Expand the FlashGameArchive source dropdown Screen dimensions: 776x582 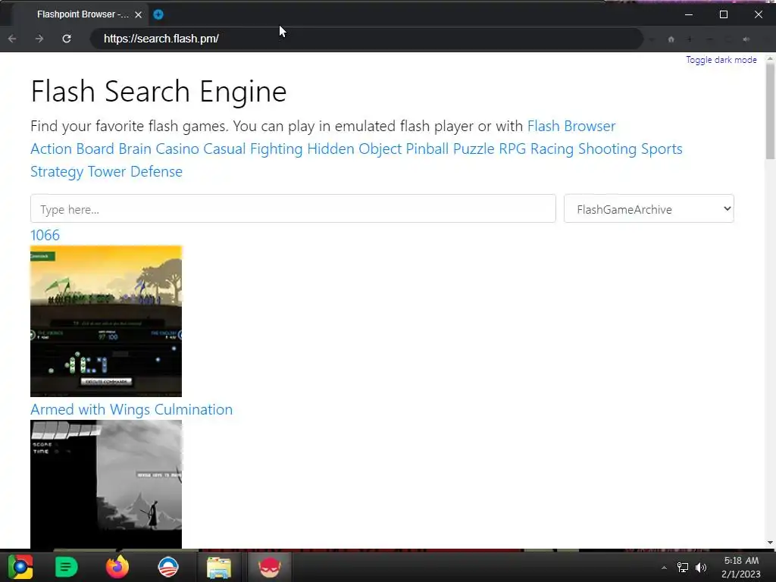click(x=649, y=208)
